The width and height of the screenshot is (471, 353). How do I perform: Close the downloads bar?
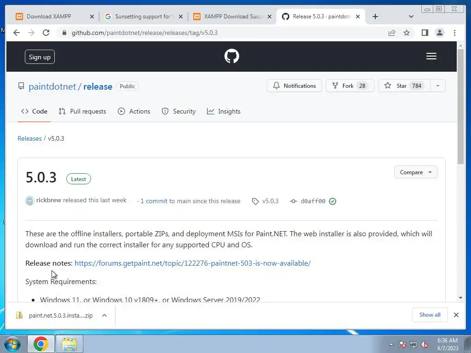tap(456, 315)
